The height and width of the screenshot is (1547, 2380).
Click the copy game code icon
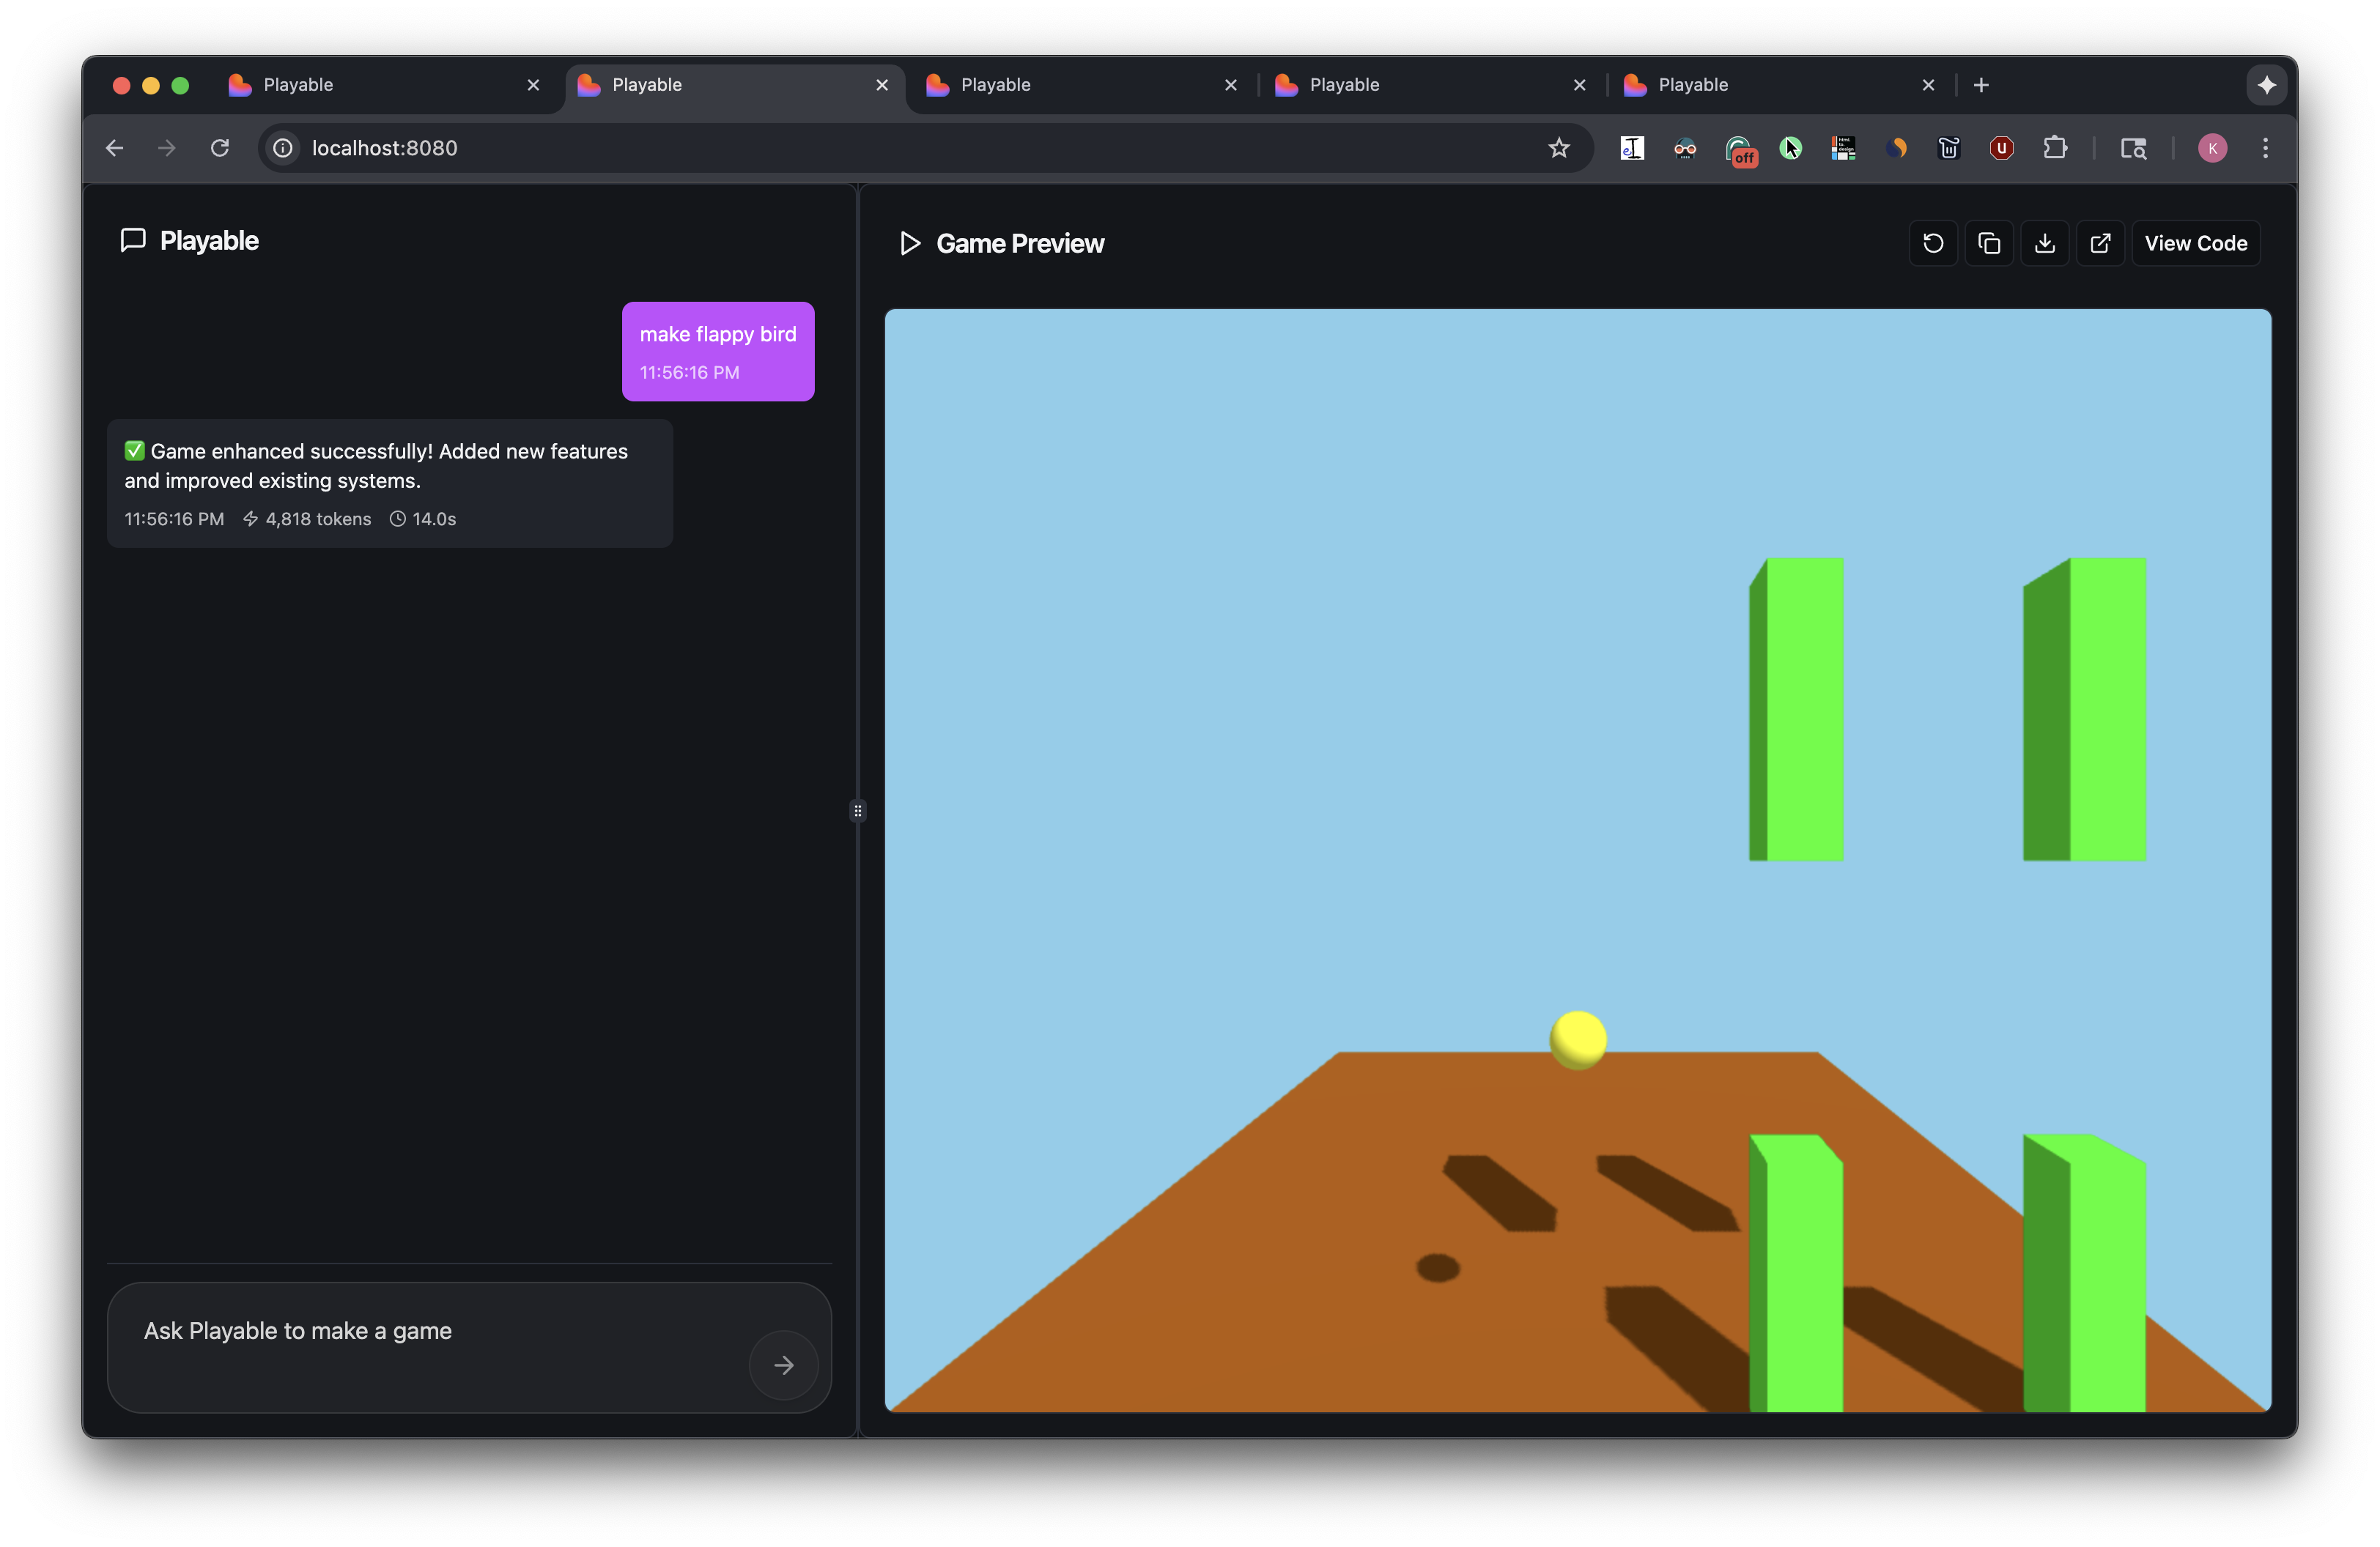click(1989, 243)
